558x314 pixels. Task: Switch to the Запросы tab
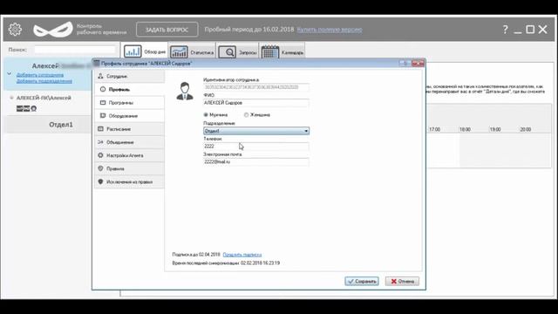tap(237, 52)
